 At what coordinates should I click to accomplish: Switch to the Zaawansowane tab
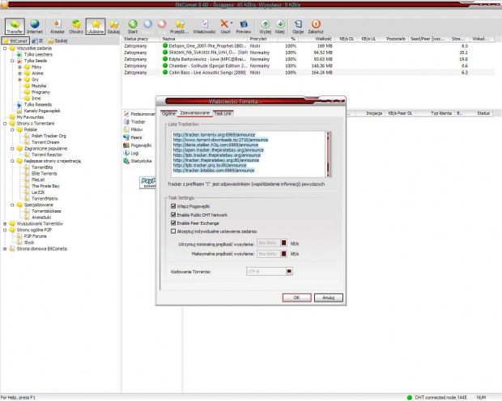[194, 113]
